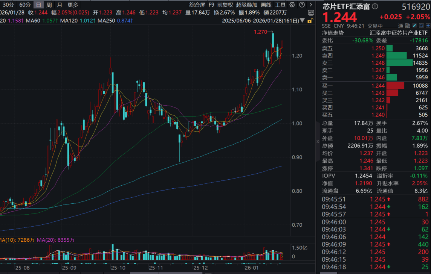
Task: Click the plus icon to add to watchlist
Action: point(428,25)
